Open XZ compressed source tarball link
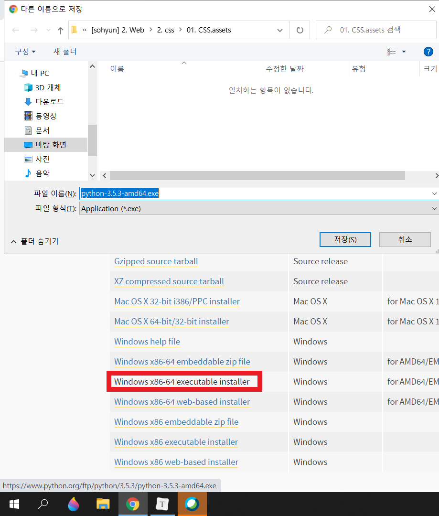This screenshot has height=516, width=439. 169,281
